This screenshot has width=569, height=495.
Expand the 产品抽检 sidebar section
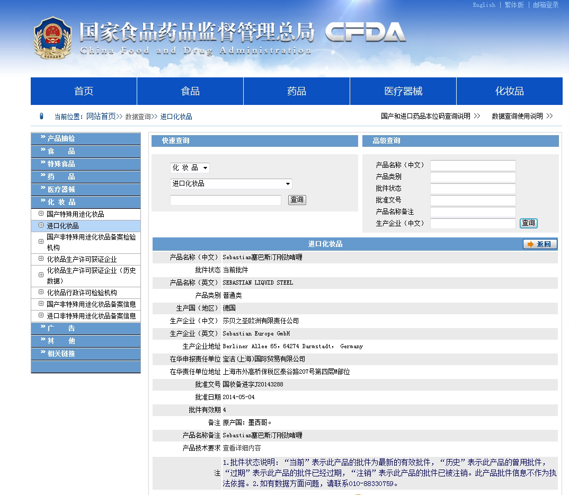86,139
